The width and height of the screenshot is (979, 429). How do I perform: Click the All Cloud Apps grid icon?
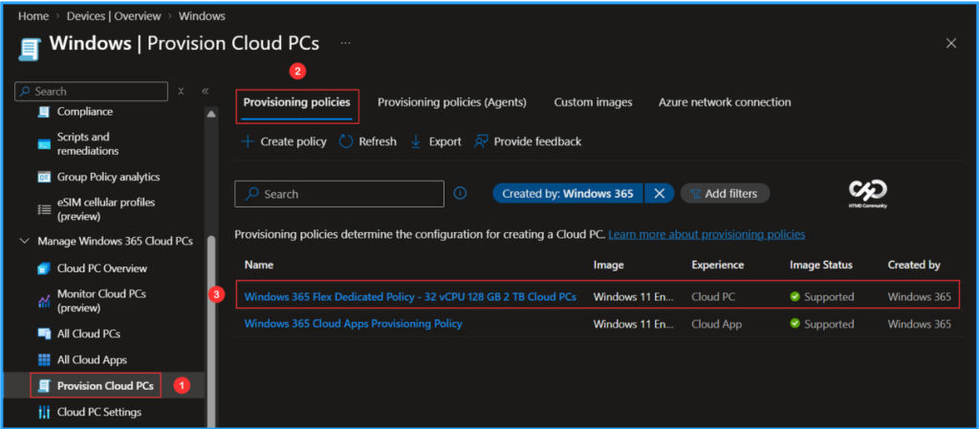(x=44, y=360)
